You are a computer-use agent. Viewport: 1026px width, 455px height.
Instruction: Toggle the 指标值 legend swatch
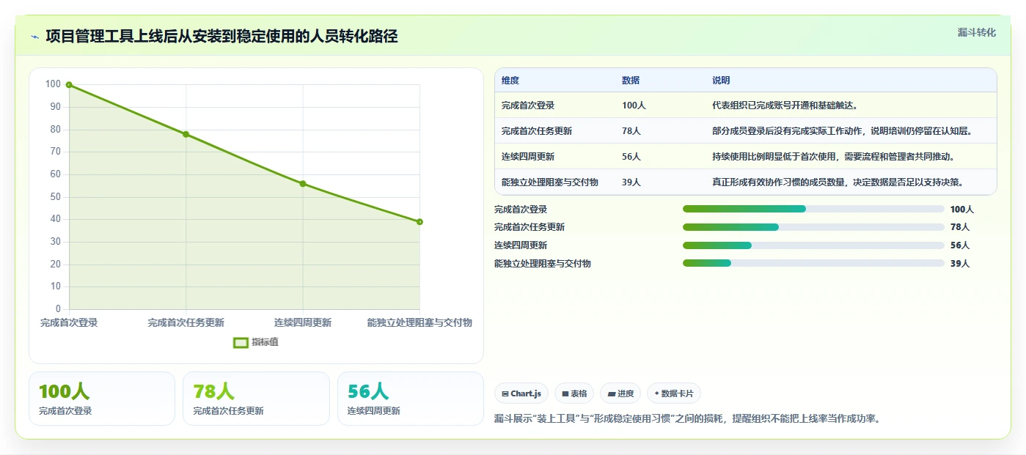(241, 342)
